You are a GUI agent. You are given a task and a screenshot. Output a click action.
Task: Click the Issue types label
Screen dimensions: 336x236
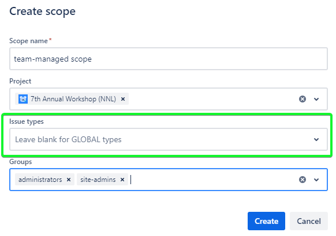27,121
